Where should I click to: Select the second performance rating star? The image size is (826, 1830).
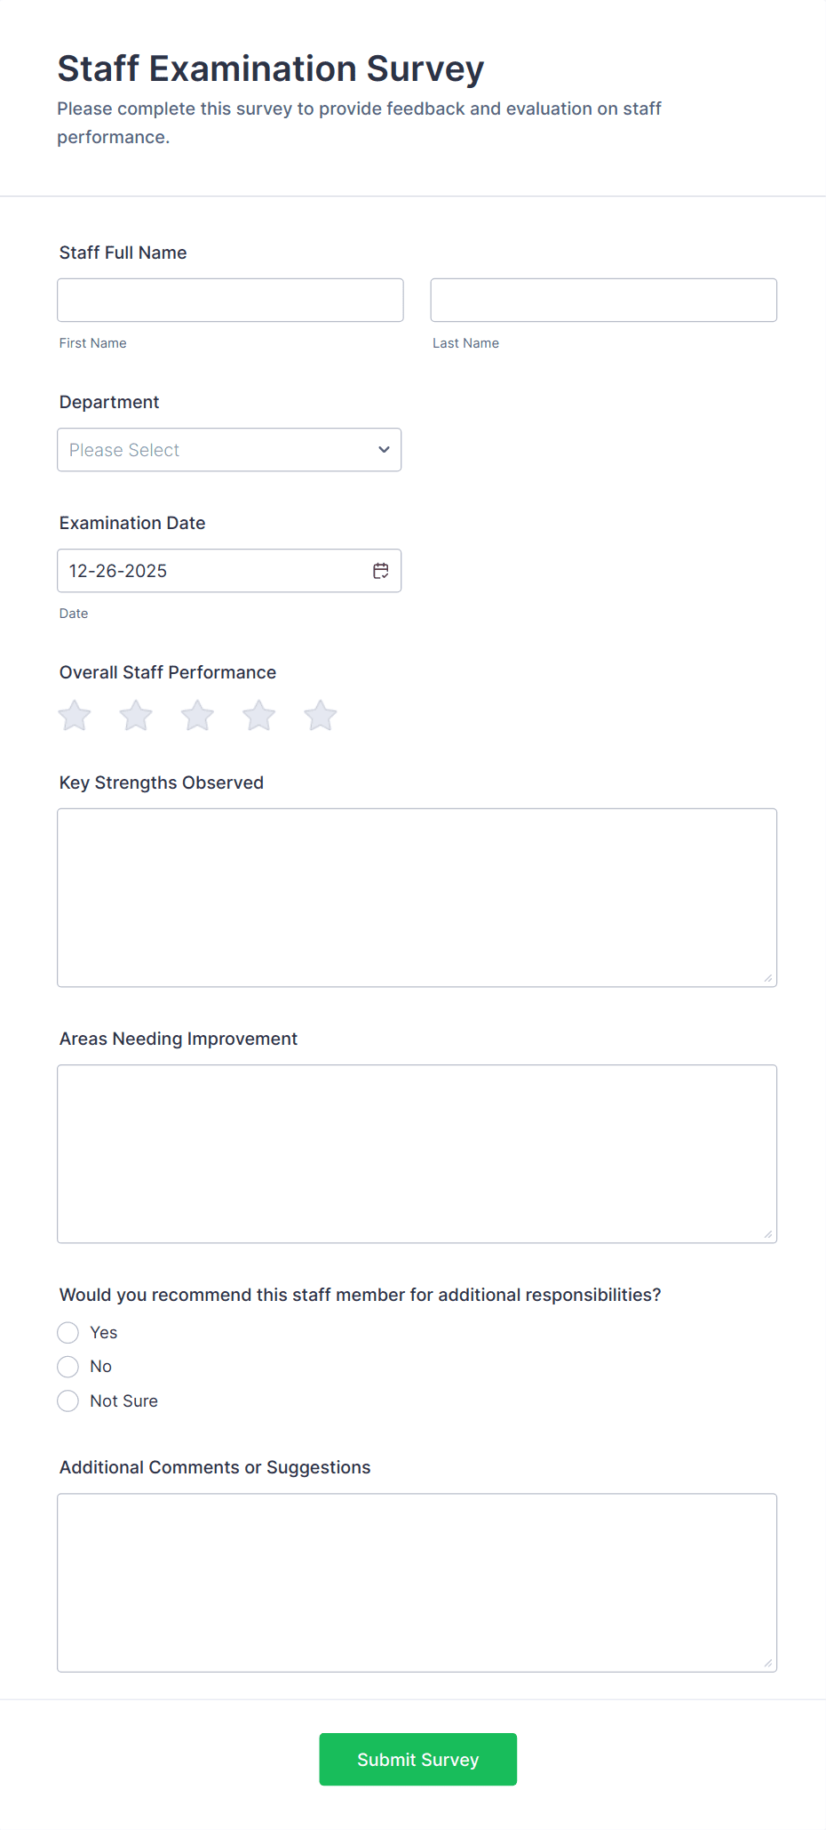pyautogui.click(x=135, y=715)
